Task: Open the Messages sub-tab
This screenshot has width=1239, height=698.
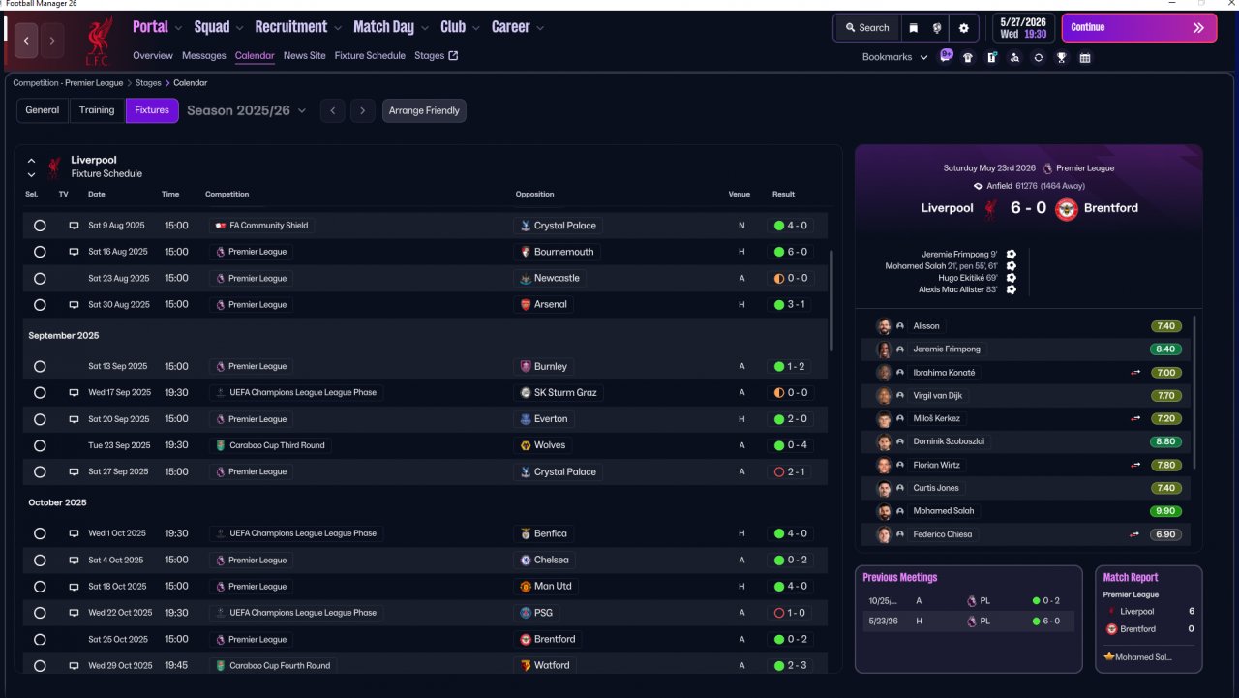Action: [204, 56]
